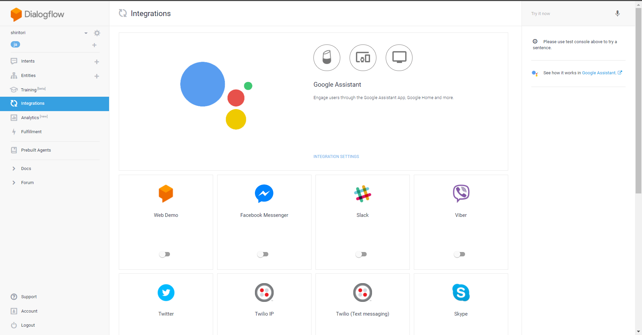Expand the Docs section chevron
Viewport: 642px width, 335px height.
pos(14,168)
